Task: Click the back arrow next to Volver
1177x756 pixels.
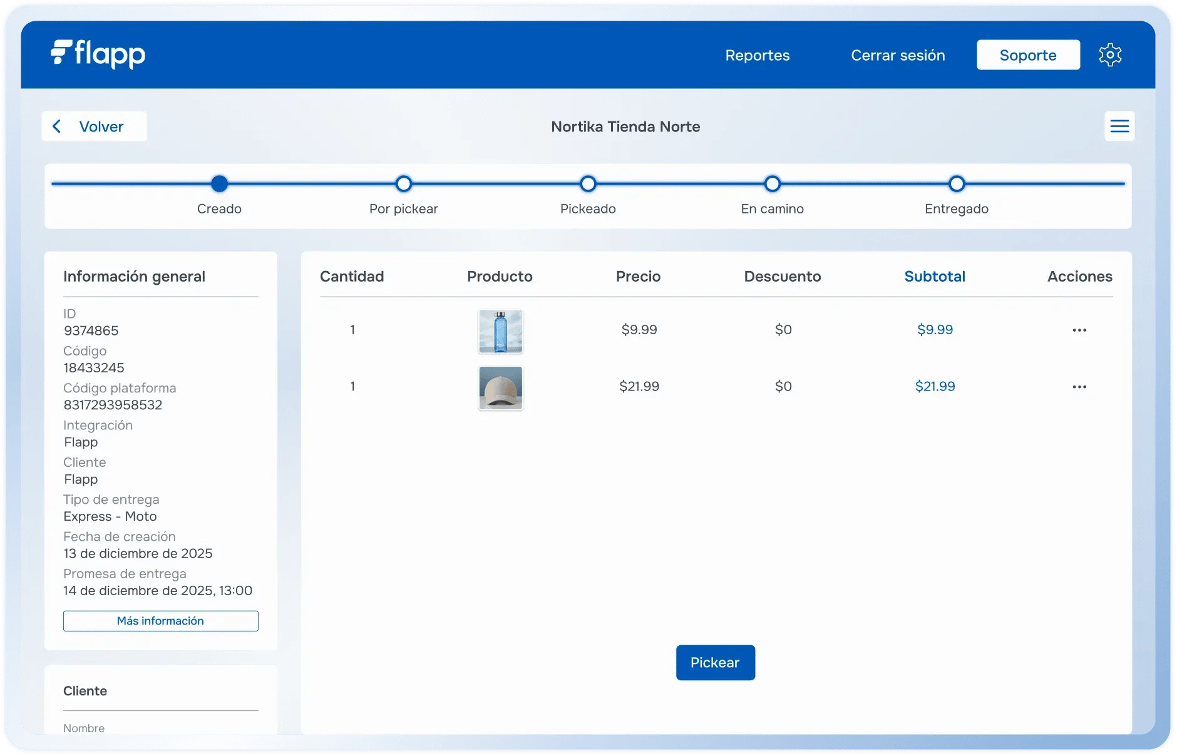Action: (x=57, y=126)
